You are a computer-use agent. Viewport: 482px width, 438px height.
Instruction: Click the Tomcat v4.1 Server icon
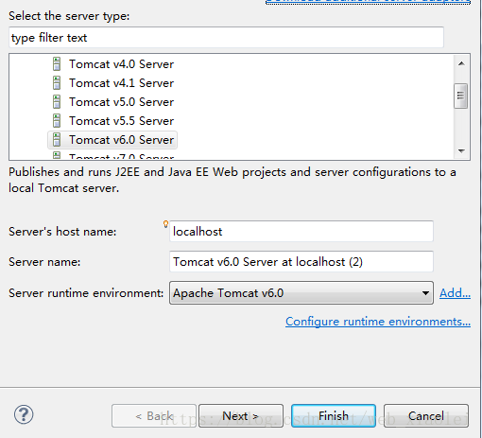click(57, 83)
